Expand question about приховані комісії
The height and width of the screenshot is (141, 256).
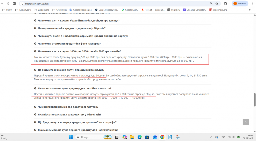[68, 107]
